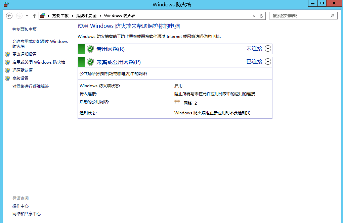Open 更改通知设置 link

pyautogui.click(x=25, y=54)
